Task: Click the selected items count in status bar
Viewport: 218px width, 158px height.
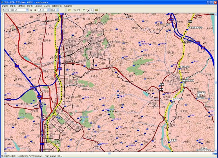Action: tap(8, 156)
